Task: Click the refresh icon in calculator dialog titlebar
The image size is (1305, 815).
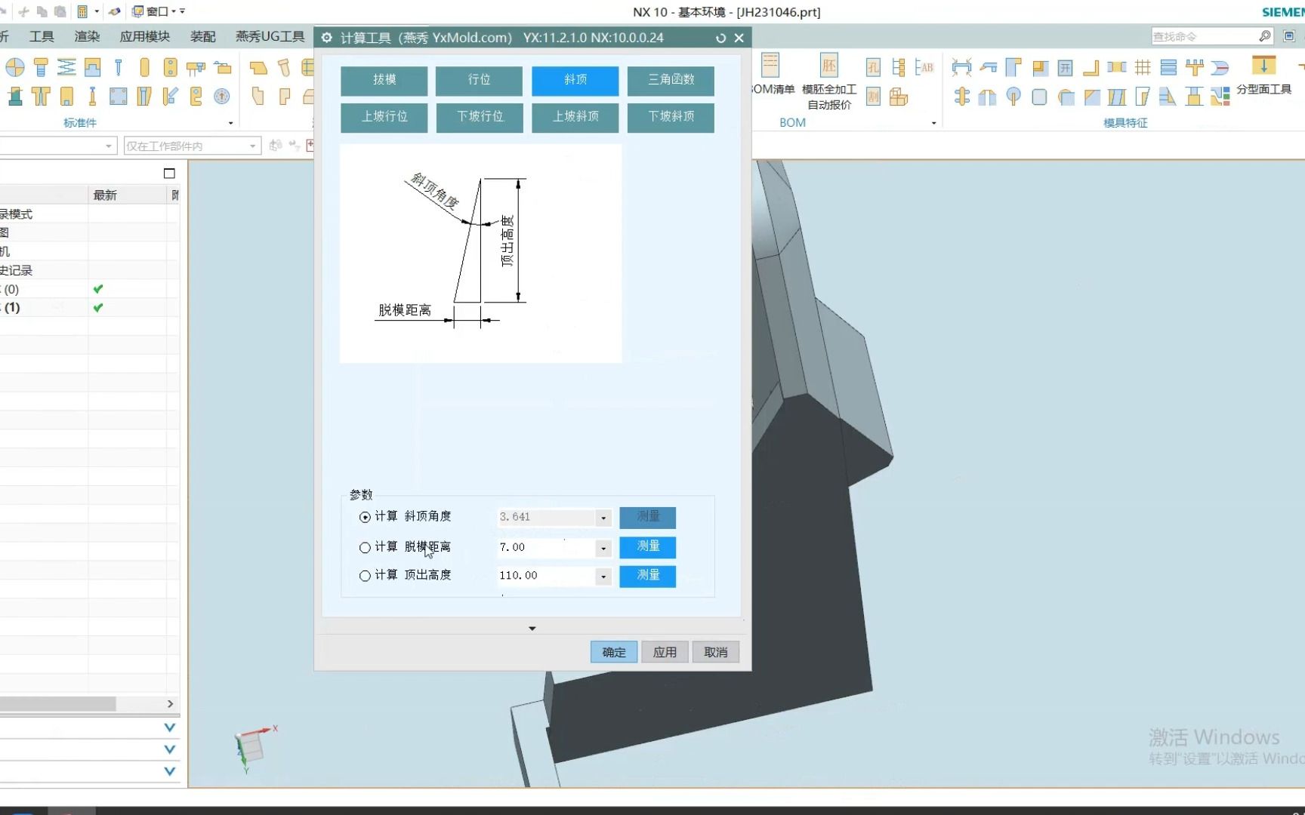Action: (x=720, y=38)
